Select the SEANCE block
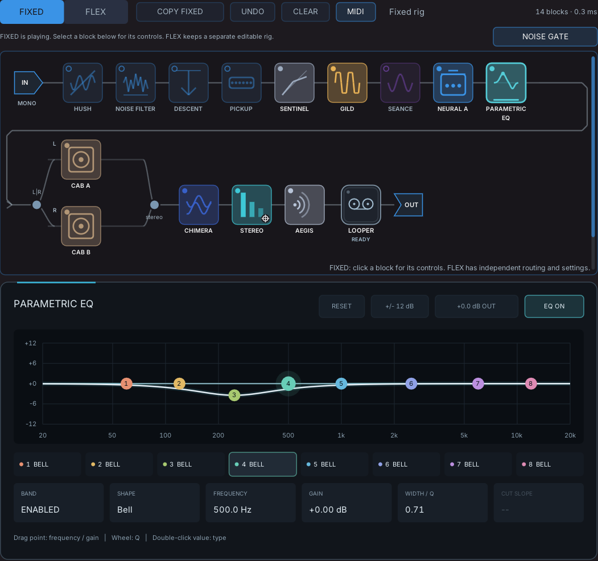The width and height of the screenshot is (598, 561). (400, 82)
